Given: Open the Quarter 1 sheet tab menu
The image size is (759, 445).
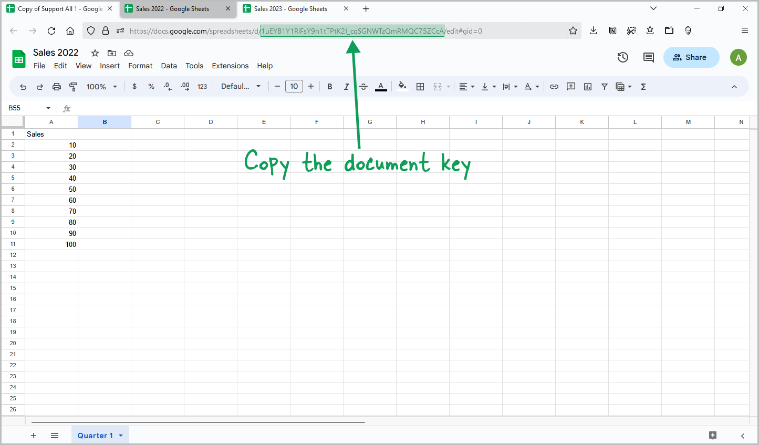Looking at the screenshot, I should [x=121, y=436].
